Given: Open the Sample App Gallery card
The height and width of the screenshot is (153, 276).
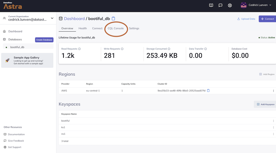Looking at the screenshot, I should 27,60.
